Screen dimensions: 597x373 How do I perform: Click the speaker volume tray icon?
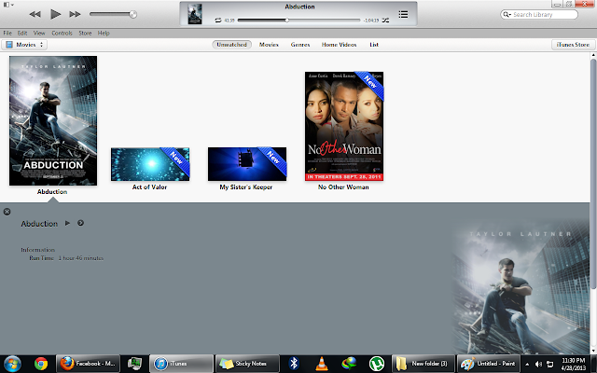538,365
